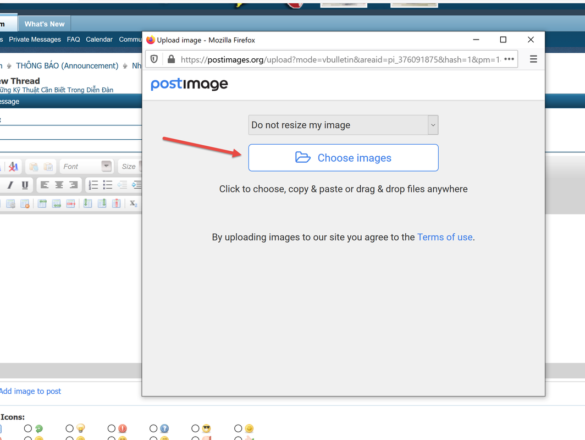This screenshot has width=585, height=440.
Task: Click the Remove Text Formatting icon
Action: tap(13, 167)
